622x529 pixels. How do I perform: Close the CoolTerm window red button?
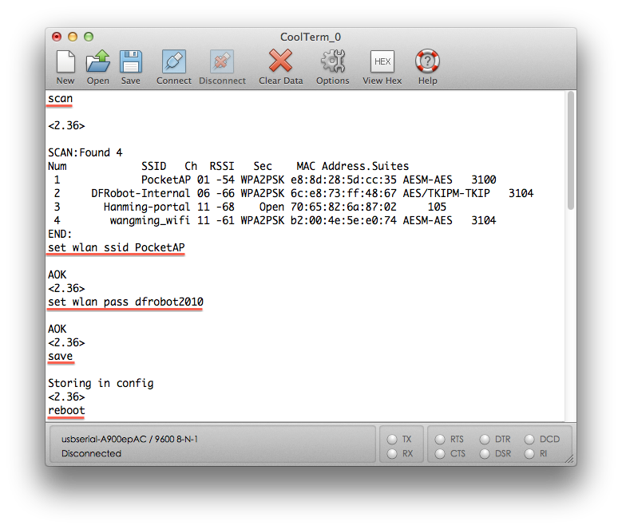pos(57,37)
